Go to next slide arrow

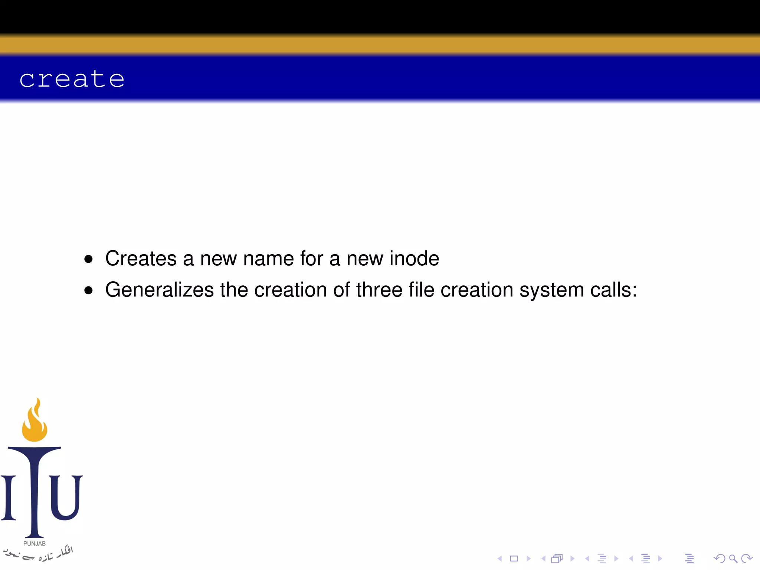pos(528,558)
